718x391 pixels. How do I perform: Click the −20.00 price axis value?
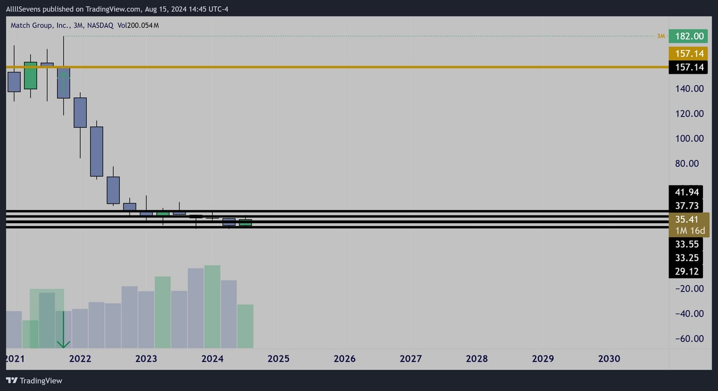[689, 288]
